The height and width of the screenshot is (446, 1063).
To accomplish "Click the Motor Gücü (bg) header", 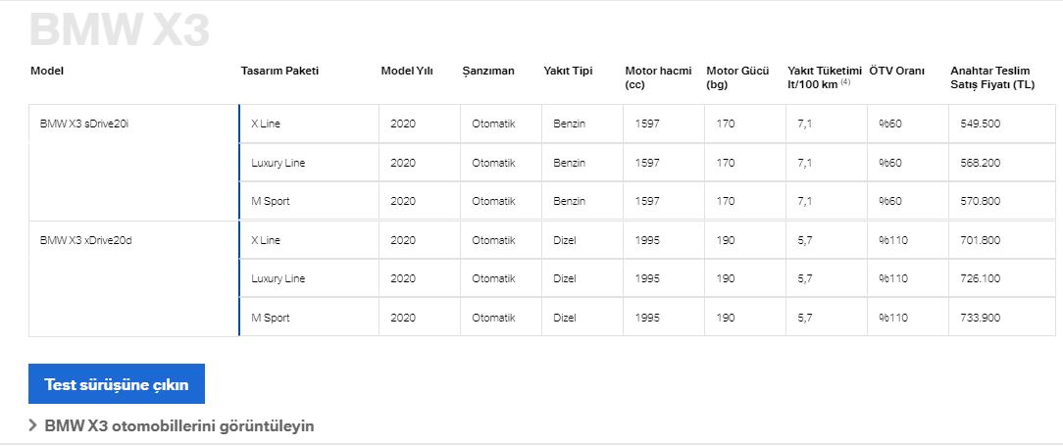I will click(x=737, y=78).
